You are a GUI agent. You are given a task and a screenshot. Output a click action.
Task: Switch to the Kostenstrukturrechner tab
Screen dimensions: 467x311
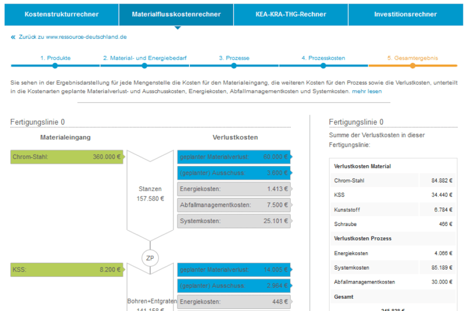[61, 14]
